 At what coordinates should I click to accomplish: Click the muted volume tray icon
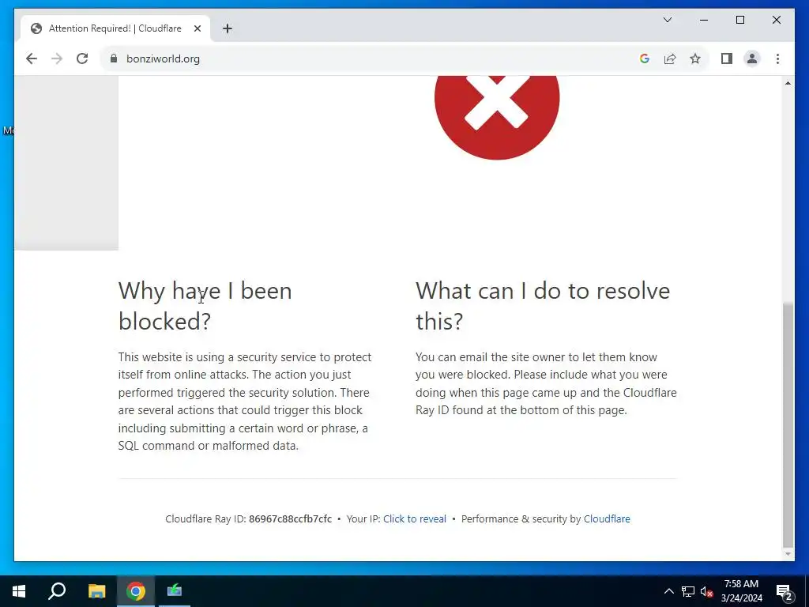707,591
